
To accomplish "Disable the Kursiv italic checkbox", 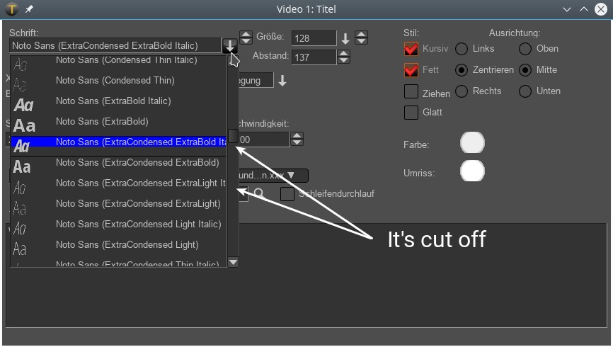I will [x=411, y=49].
